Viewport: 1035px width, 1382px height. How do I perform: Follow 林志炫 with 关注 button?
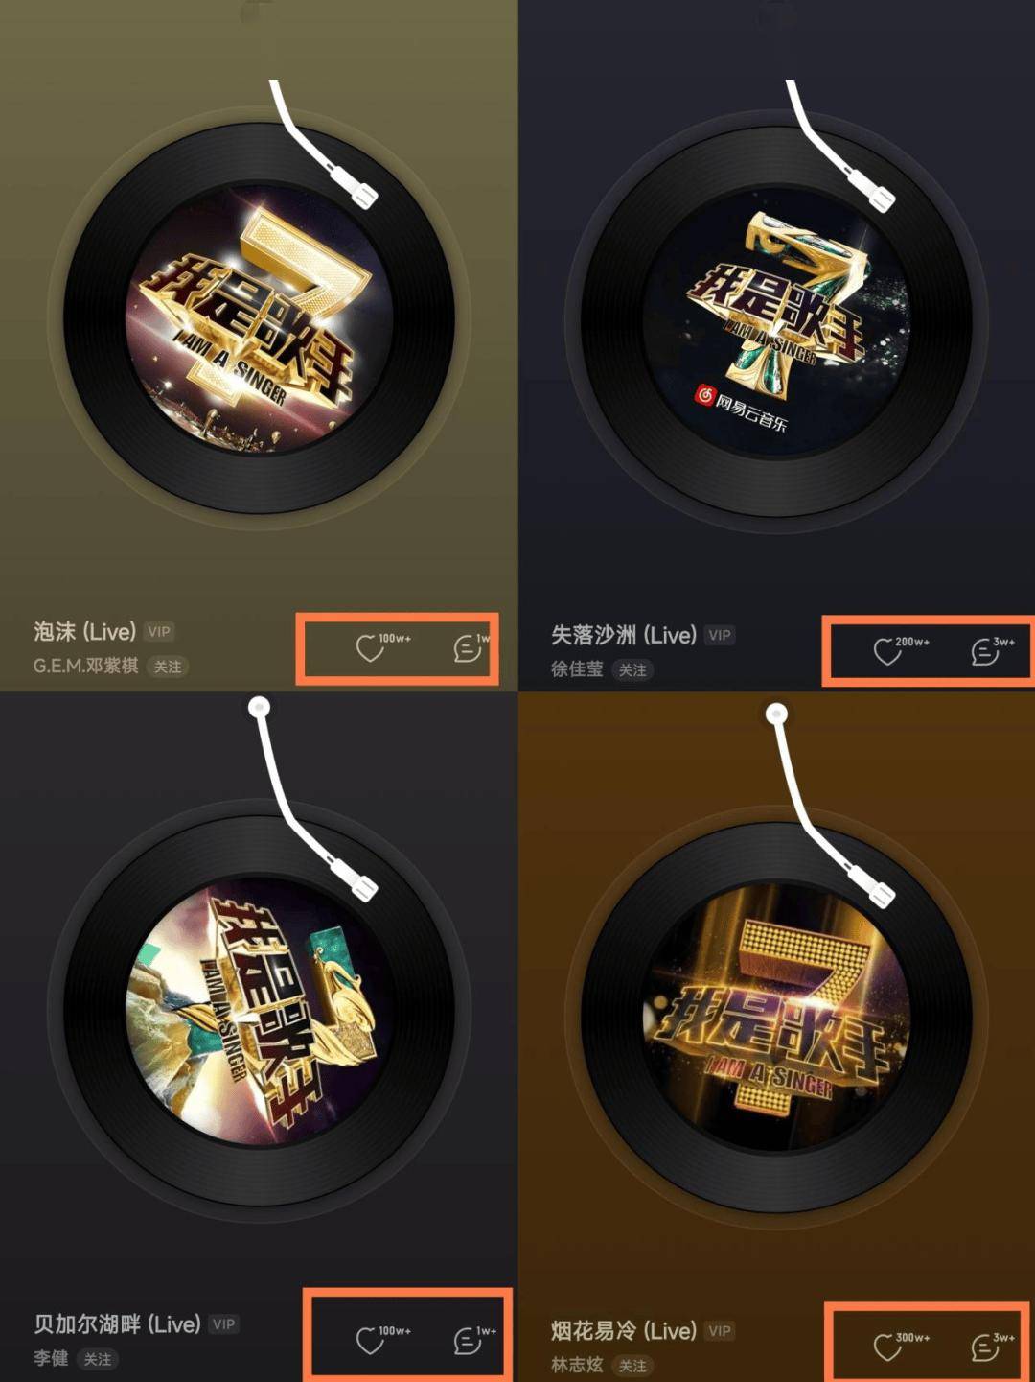(x=632, y=1366)
